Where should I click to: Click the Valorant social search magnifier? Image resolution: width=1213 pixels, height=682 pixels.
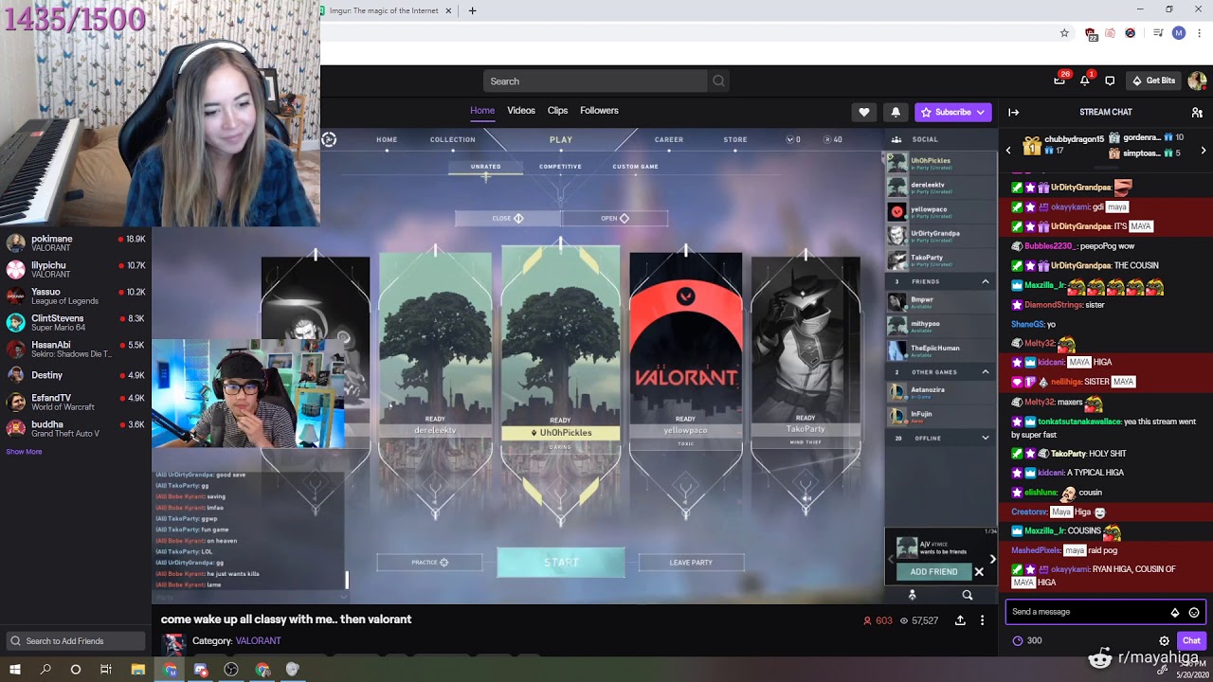pos(968,596)
